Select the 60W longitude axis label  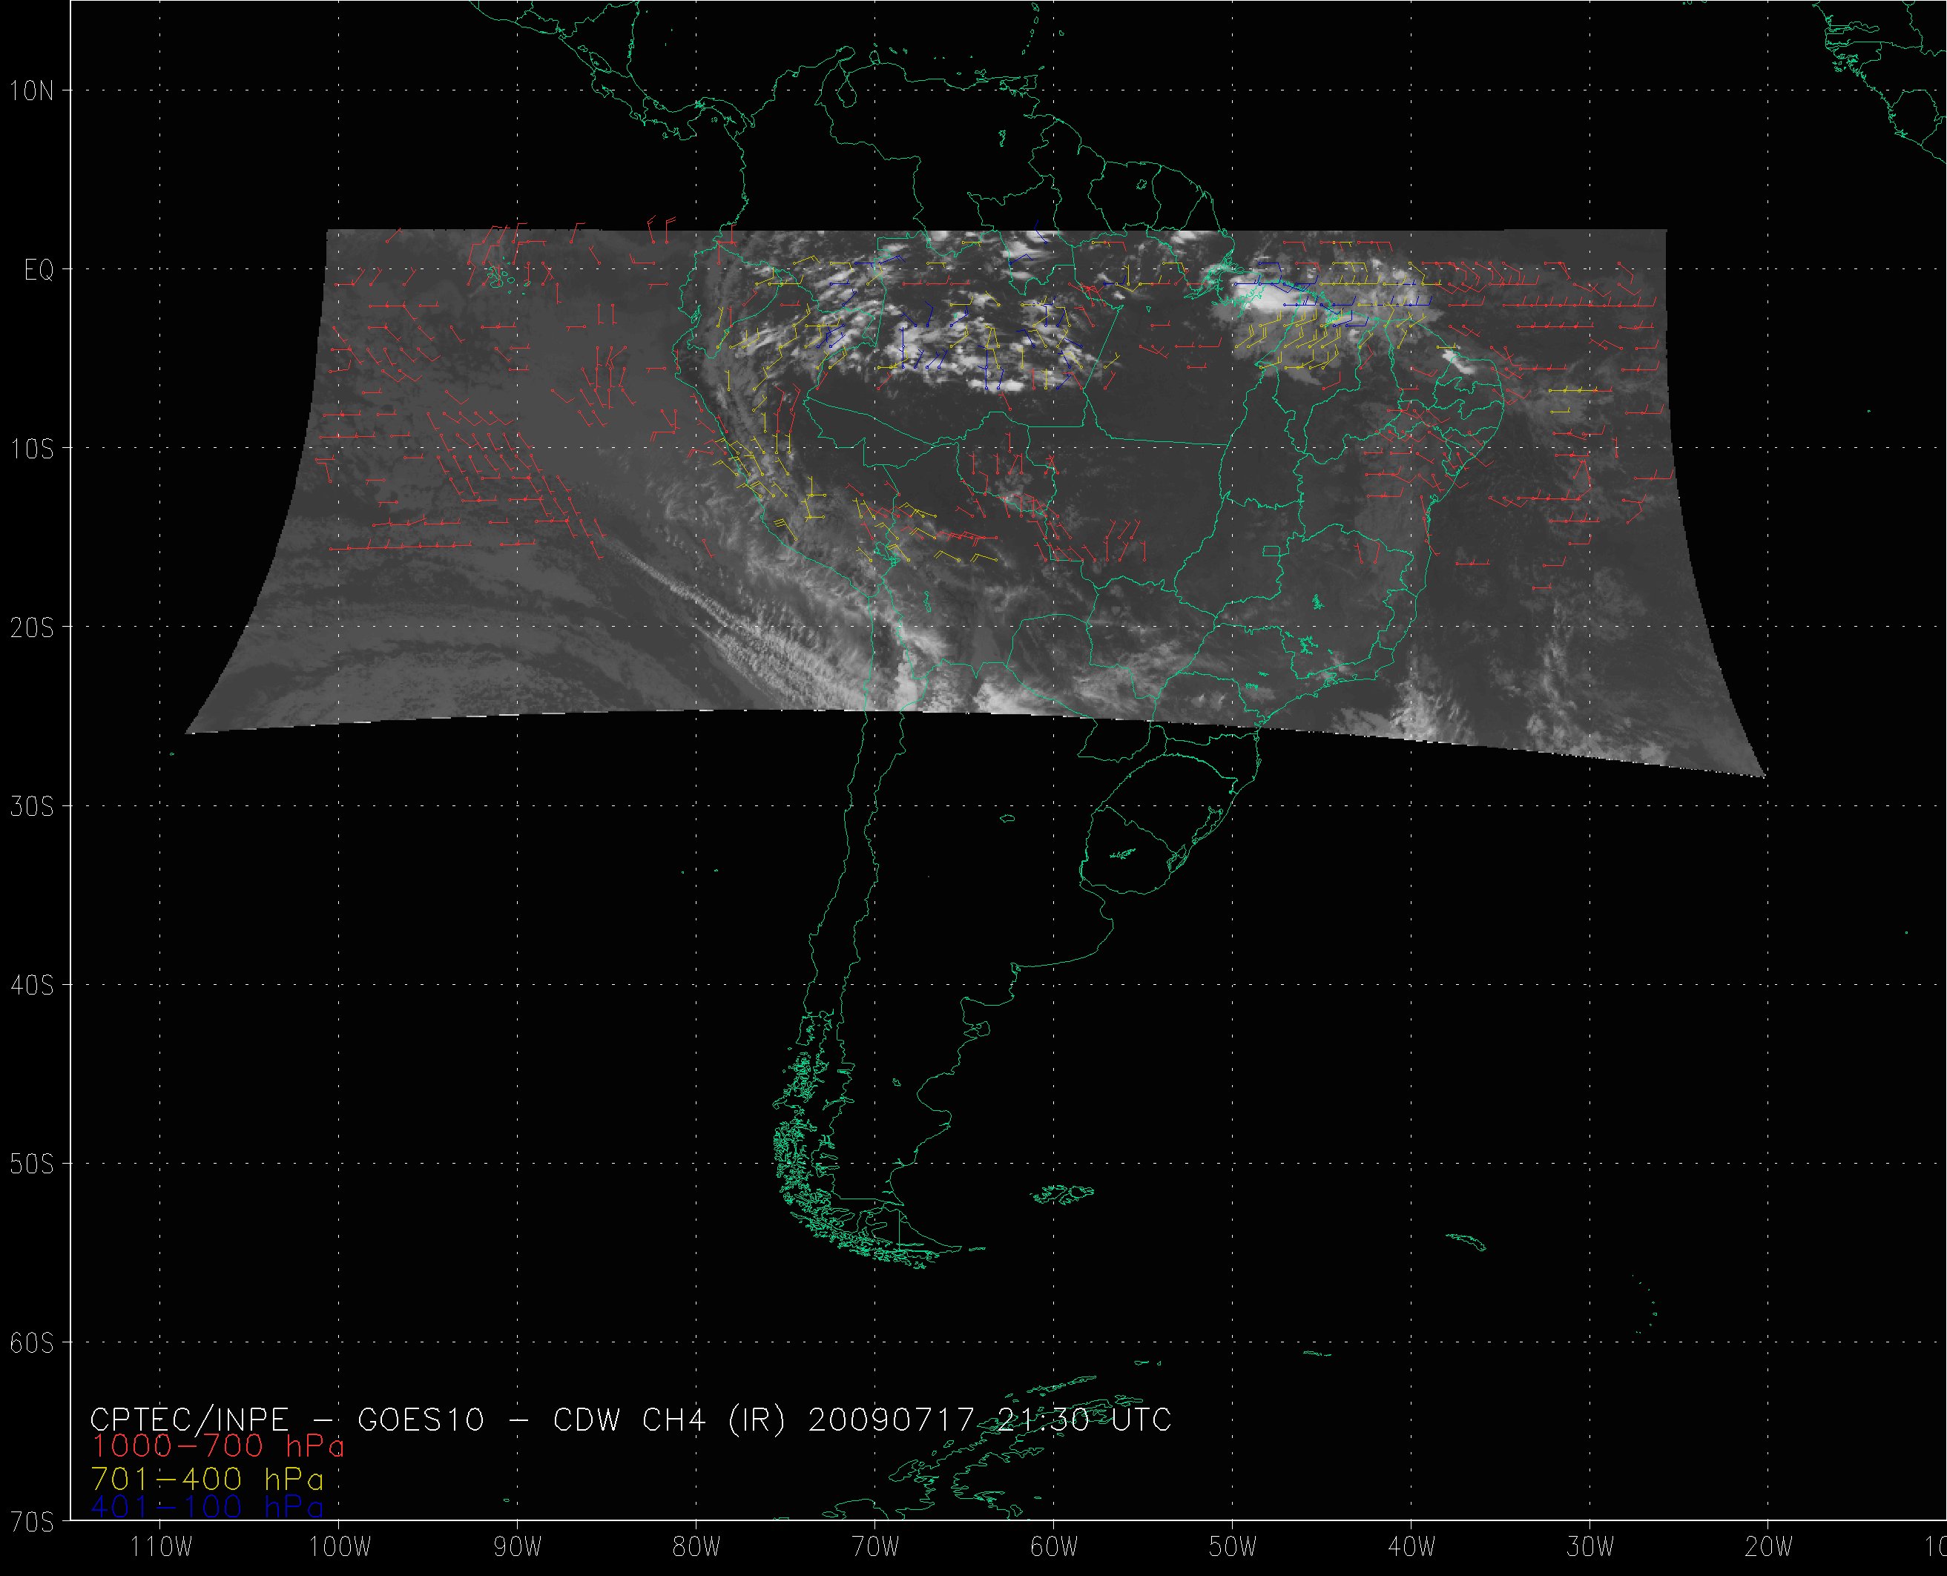1054,1547
